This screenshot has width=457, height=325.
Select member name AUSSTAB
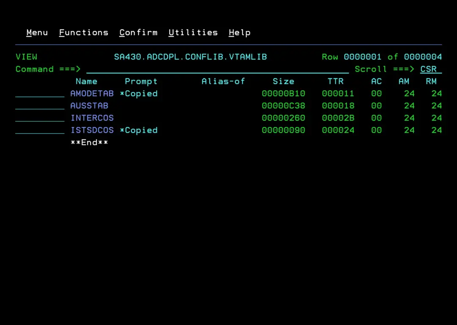[89, 106]
